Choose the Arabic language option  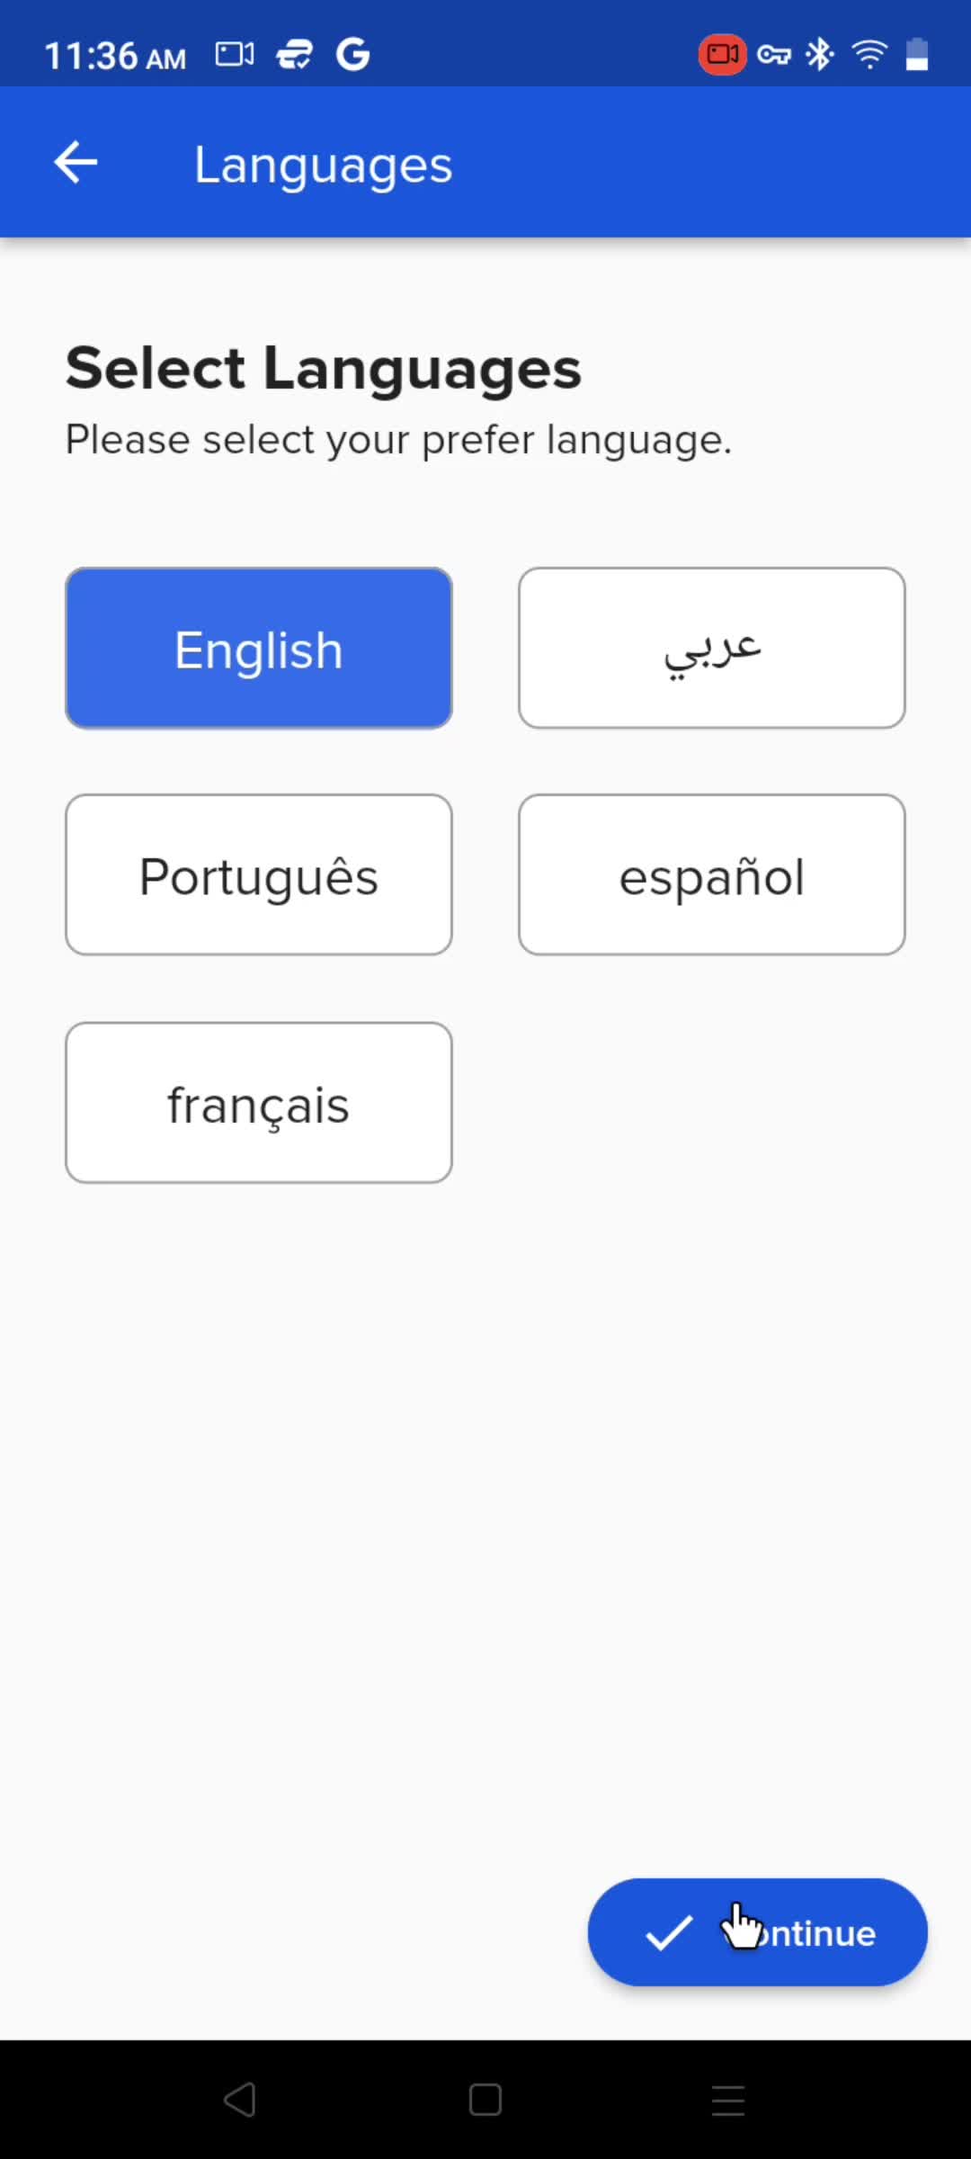pyautogui.click(x=712, y=648)
